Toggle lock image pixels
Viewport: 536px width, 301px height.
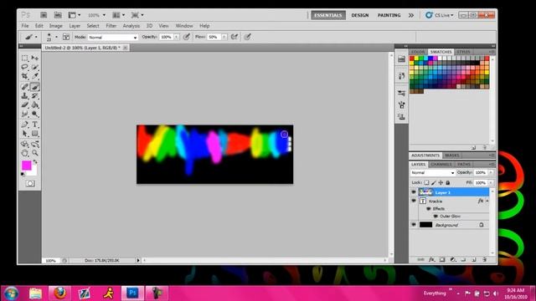tap(434, 182)
